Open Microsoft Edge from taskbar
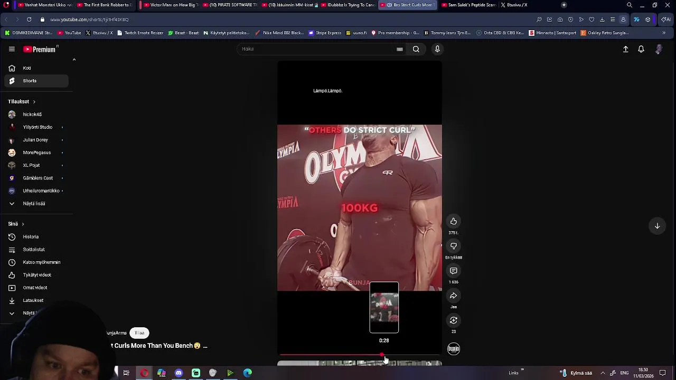The width and height of the screenshot is (676, 380). point(248,373)
